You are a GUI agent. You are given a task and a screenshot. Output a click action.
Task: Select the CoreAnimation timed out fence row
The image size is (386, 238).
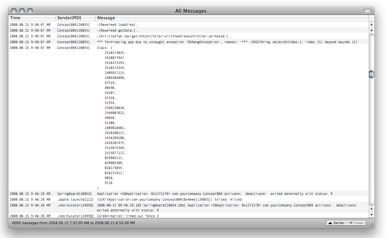[x=127, y=216]
